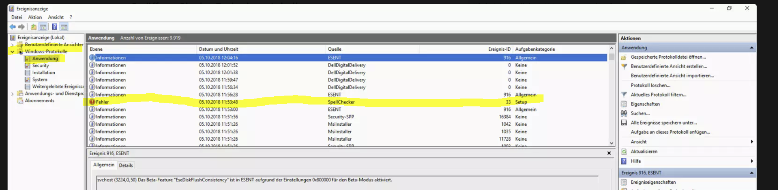Toggle the action pane toolbar icon
778x190 pixels.
click(64, 27)
